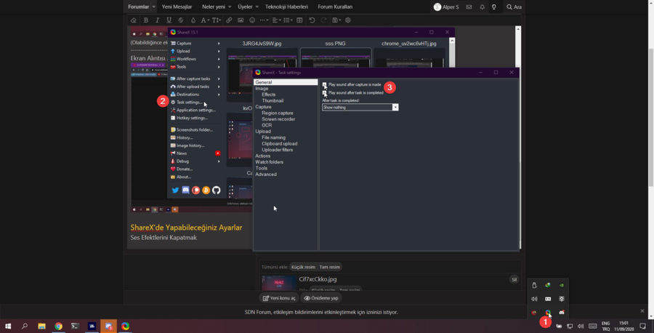654x333 pixels.
Task: Select General in Task settings tree
Action: pos(286,82)
